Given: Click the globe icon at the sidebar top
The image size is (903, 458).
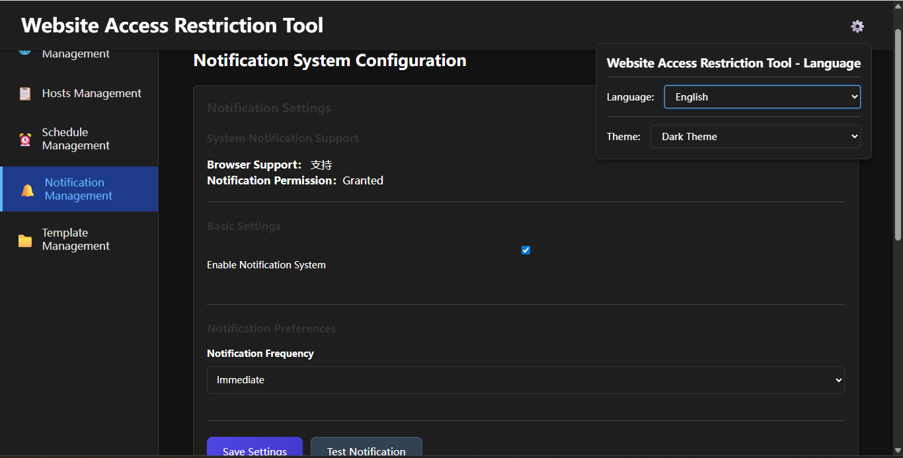Looking at the screenshot, I should pyautogui.click(x=24, y=49).
